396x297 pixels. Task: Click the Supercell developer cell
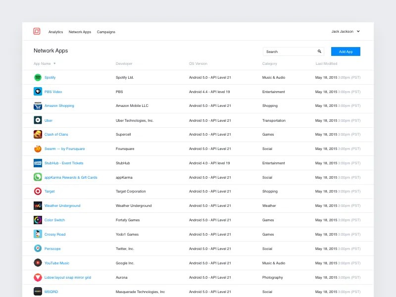[x=123, y=134]
